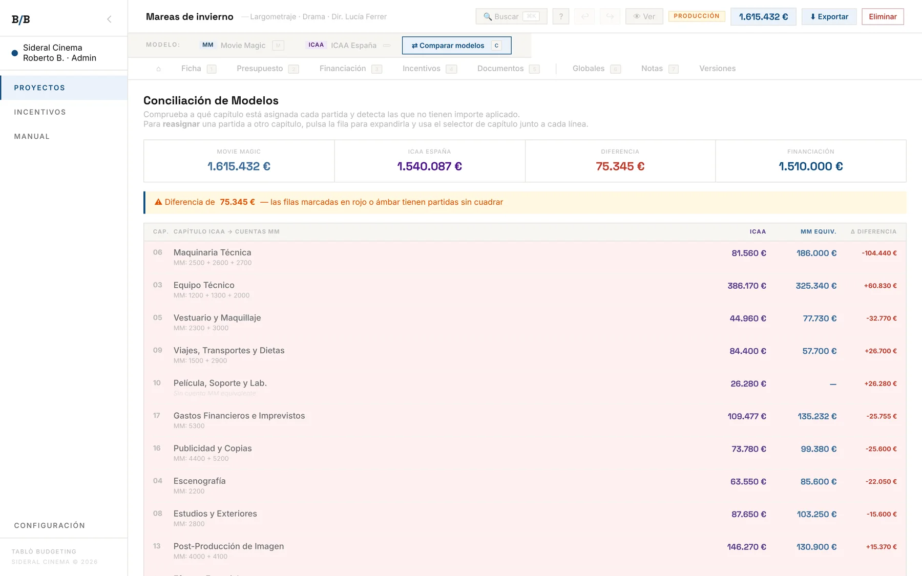Screen dimensions: 922x576
Task: Switch to the Globales tab
Action: coord(596,69)
